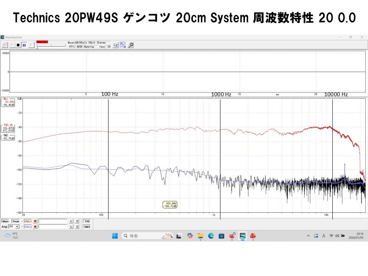
Task: Click the record/measure mode toolbar icon
Action: coord(12,45)
